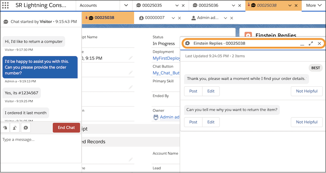Open dropdown for subtab 00000007
The image size is (326, 173).
(x=173, y=18)
